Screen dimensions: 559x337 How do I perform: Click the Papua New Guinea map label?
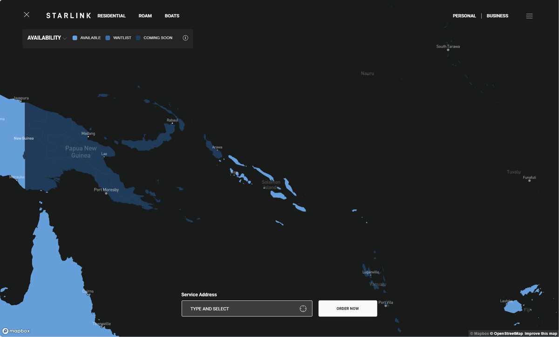(x=81, y=152)
